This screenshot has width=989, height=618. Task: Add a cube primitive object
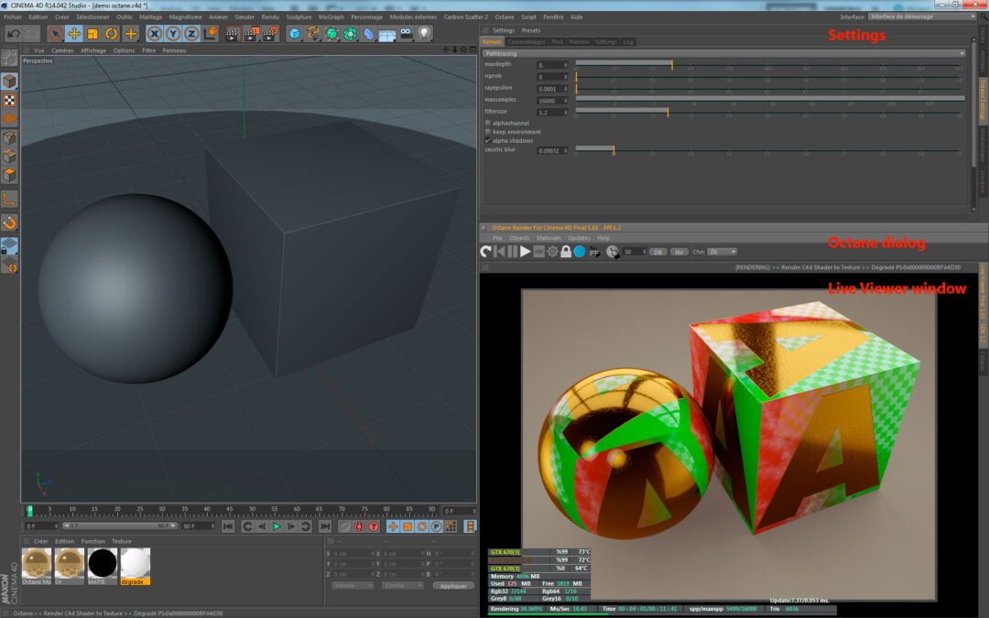[x=295, y=34]
